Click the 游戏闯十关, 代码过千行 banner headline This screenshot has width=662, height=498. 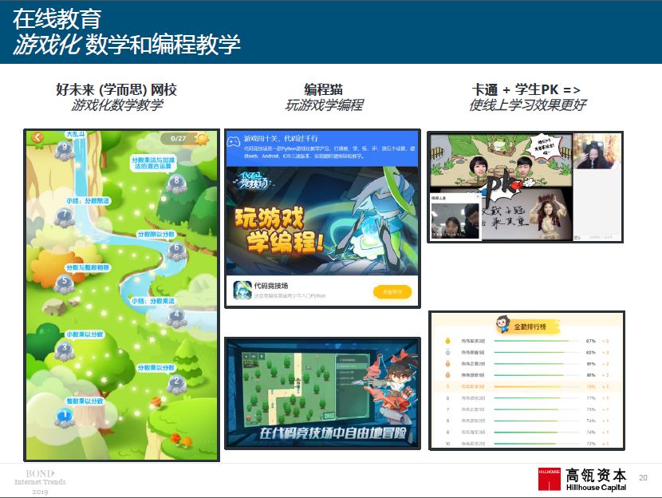[x=281, y=139]
